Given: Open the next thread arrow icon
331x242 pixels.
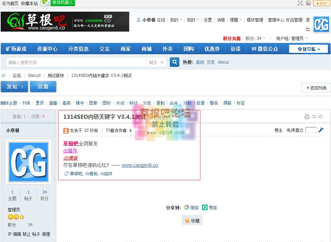Looking at the screenshot, I should (320, 116).
